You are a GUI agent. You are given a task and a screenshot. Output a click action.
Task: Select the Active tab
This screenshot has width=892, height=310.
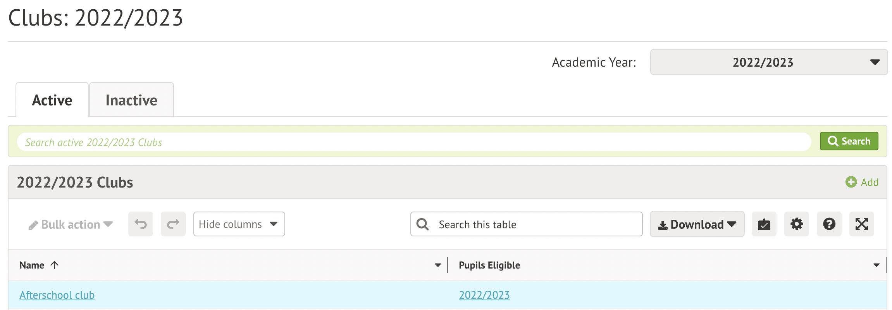(x=52, y=100)
